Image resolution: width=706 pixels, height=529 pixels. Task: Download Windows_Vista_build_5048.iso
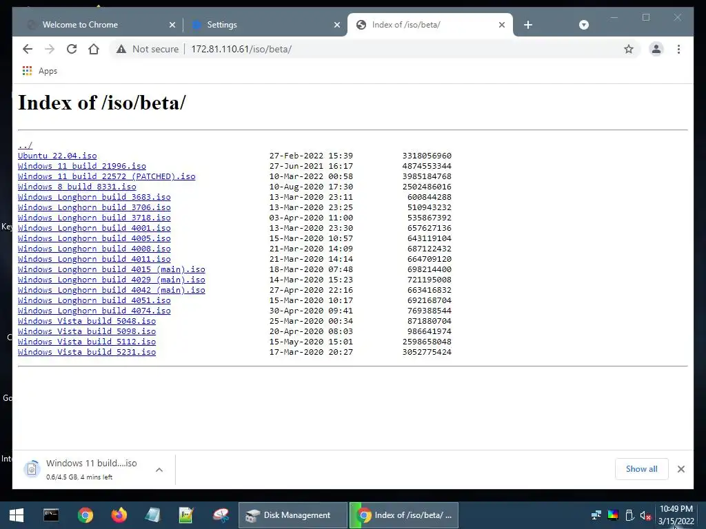pos(87,321)
